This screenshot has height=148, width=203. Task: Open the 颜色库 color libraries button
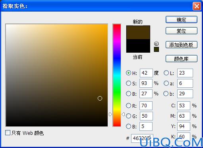(182, 59)
